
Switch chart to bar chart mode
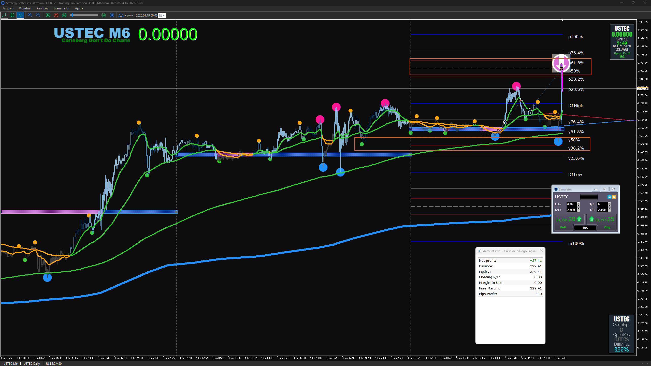coord(4,15)
